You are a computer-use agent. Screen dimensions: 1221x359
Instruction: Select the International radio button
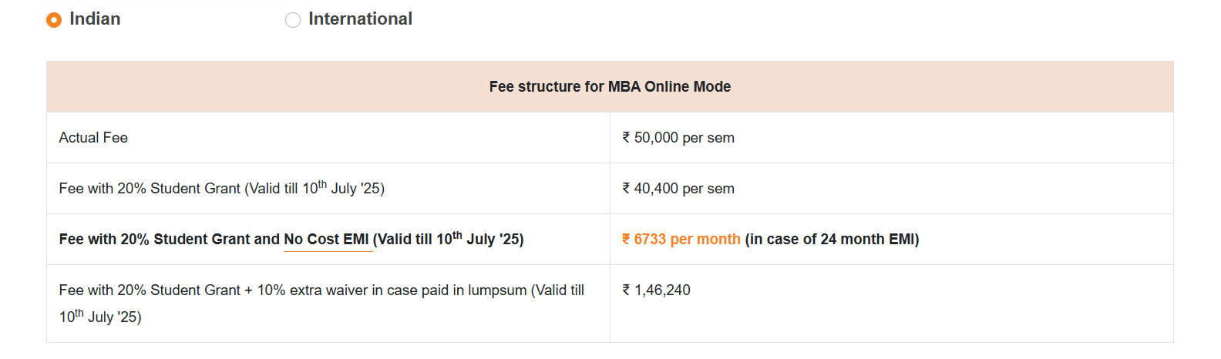pyautogui.click(x=293, y=20)
